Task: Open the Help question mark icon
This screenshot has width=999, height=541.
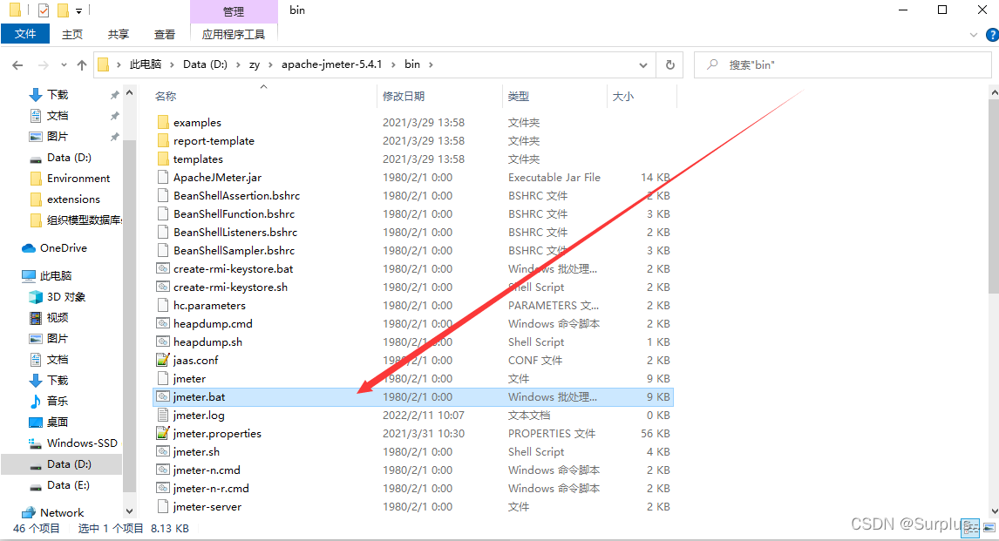Action: pos(992,35)
